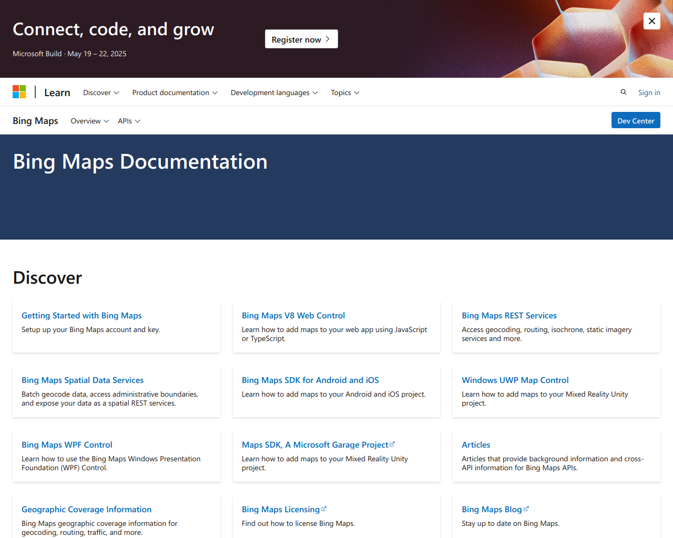
Task: Expand Development languages dropdown
Action: pos(274,92)
